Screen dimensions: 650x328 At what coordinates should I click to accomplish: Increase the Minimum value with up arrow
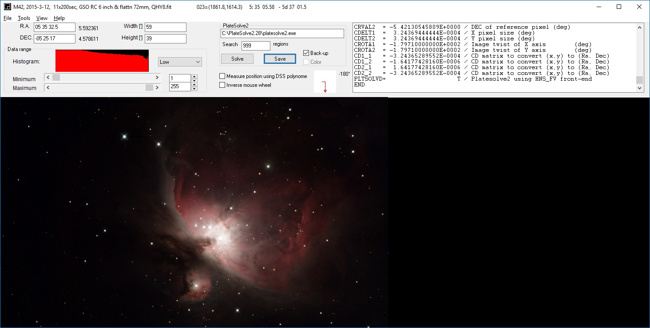[194, 76]
